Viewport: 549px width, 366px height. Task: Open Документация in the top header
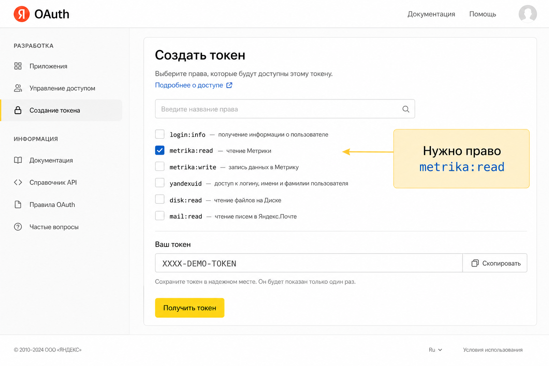(431, 14)
